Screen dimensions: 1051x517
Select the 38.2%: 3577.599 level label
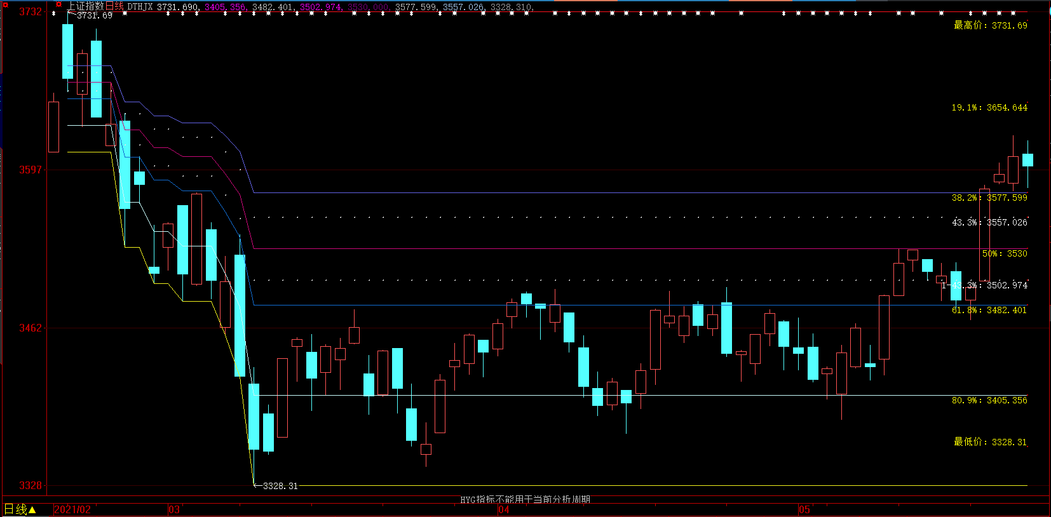click(x=989, y=198)
